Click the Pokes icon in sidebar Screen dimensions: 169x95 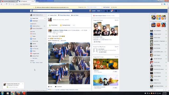pyautogui.click(x=31, y=51)
